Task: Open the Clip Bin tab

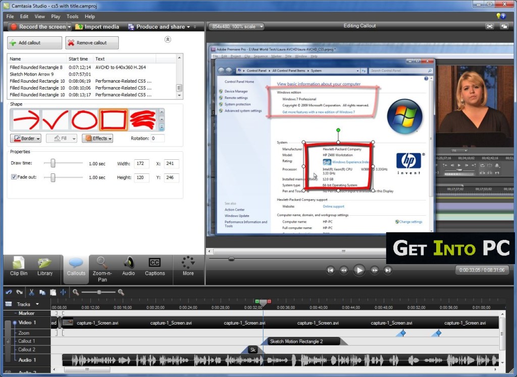Action: 19,266
